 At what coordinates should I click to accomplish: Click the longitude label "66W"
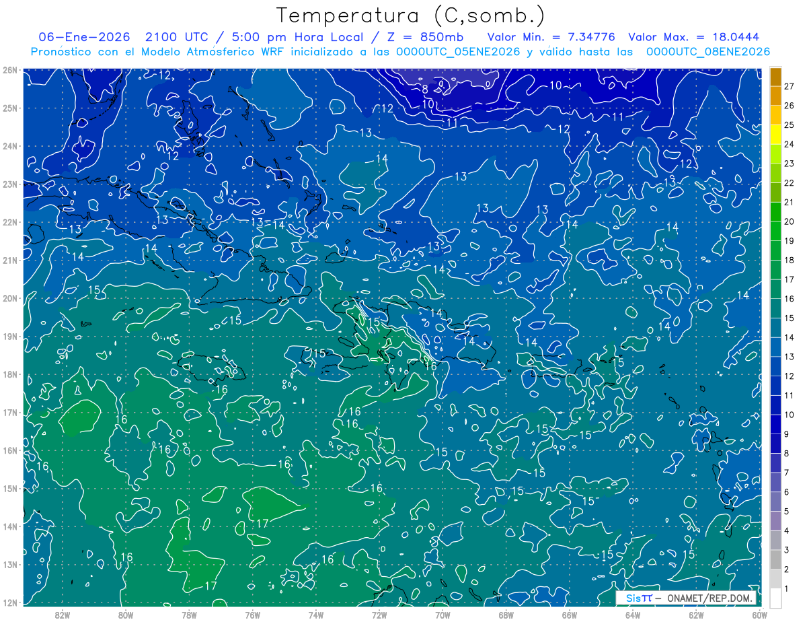tap(569, 615)
